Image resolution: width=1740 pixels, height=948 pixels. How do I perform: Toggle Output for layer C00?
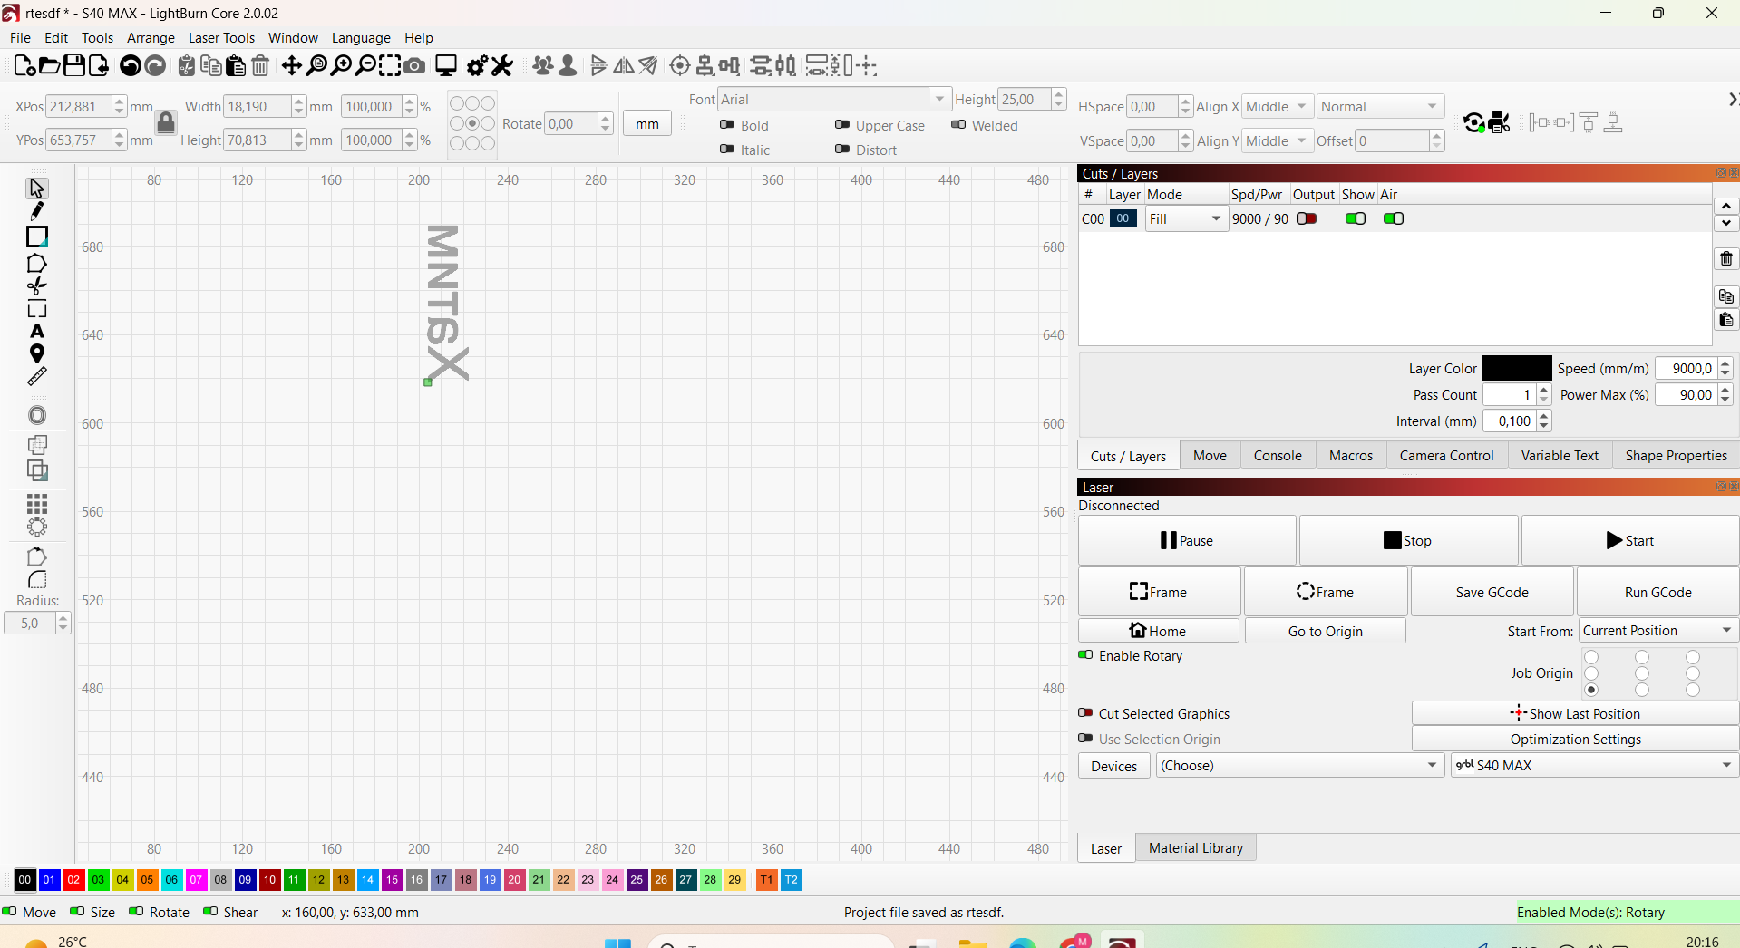pos(1307,218)
